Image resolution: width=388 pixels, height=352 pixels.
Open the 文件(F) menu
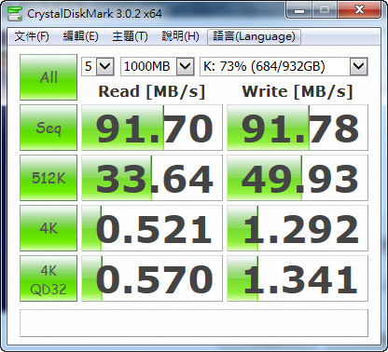pyautogui.click(x=32, y=36)
